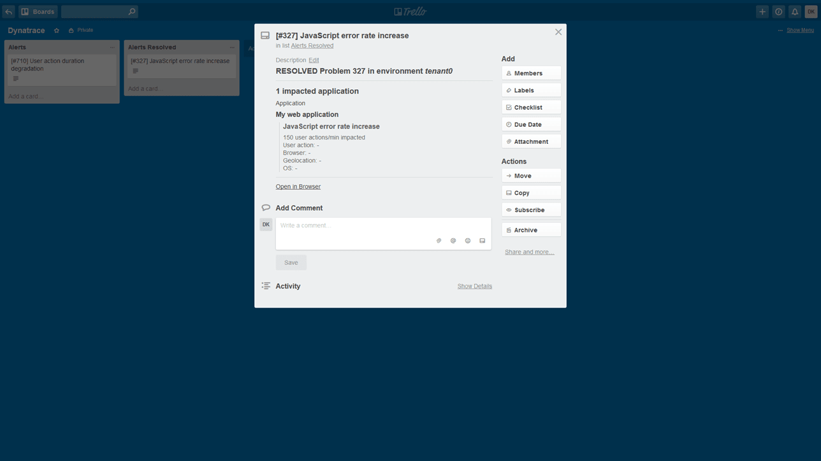Open the information icon in header
821x461 pixels.
click(x=778, y=11)
